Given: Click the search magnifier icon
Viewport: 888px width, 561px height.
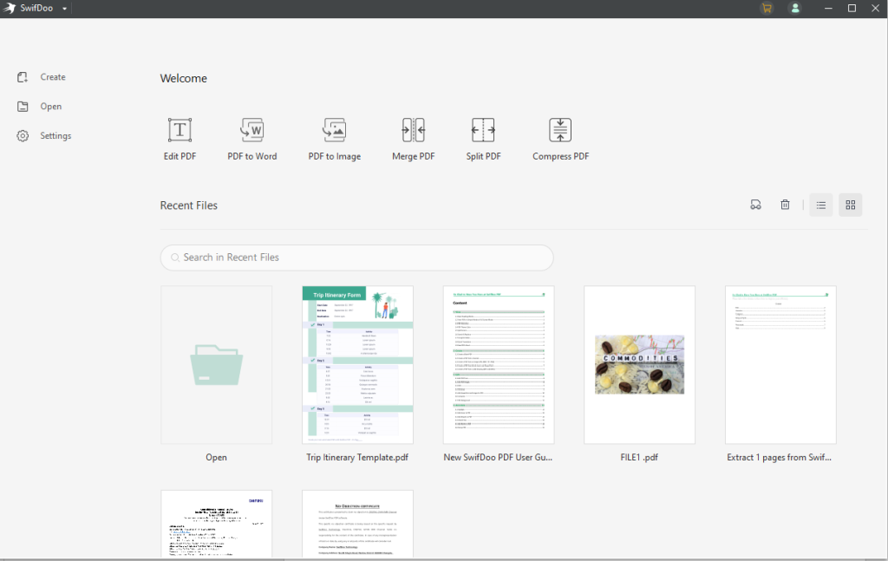Looking at the screenshot, I should (175, 258).
